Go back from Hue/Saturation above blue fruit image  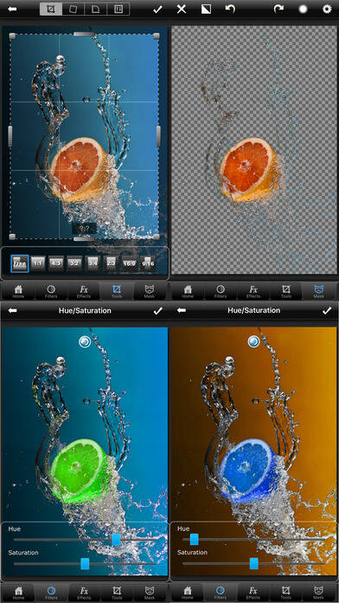pyautogui.click(x=182, y=310)
